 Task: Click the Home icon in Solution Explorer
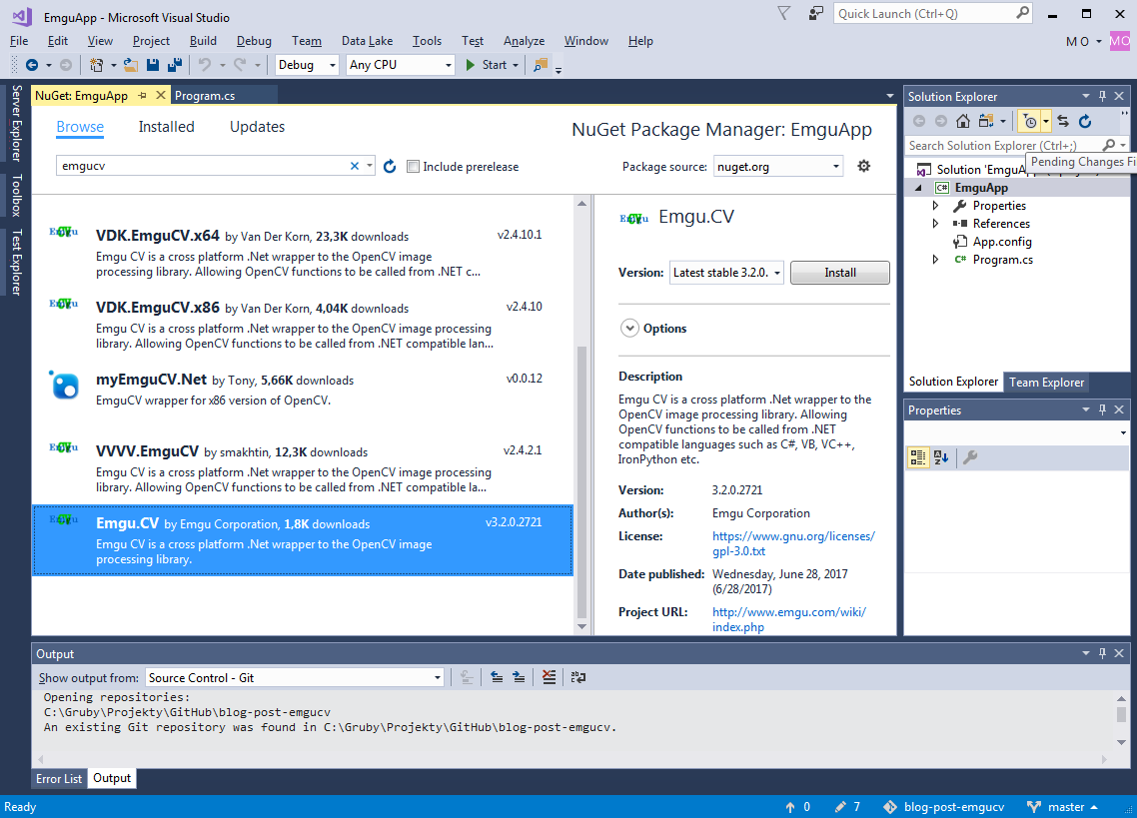pyautogui.click(x=963, y=121)
